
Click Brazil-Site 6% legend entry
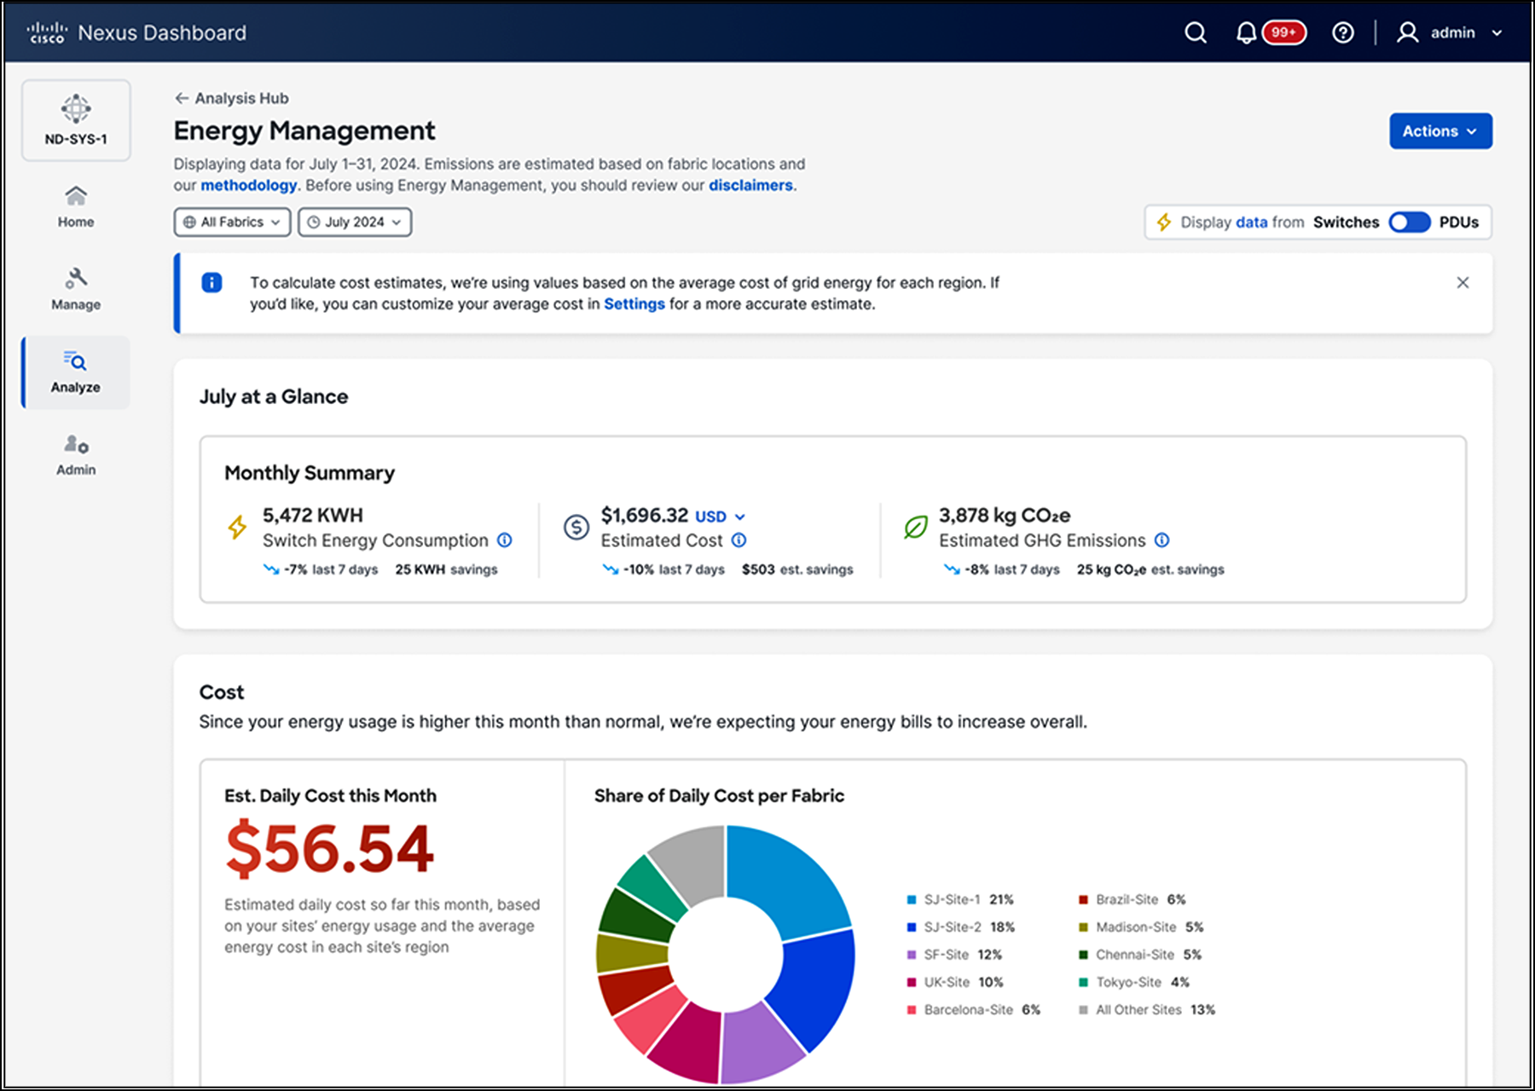click(x=1132, y=899)
